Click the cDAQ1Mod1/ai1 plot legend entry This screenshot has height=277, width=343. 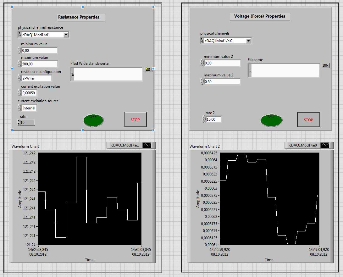click(x=131, y=145)
